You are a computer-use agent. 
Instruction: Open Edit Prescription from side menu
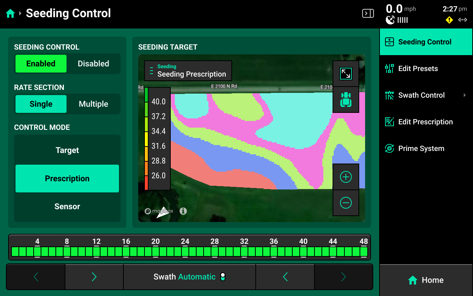click(425, 122)
